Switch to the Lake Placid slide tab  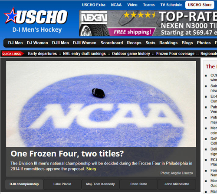(62, 184)
